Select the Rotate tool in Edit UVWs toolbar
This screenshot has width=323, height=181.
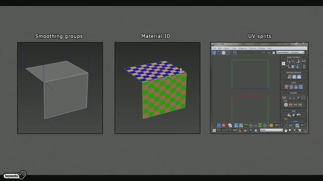[219, 53]
